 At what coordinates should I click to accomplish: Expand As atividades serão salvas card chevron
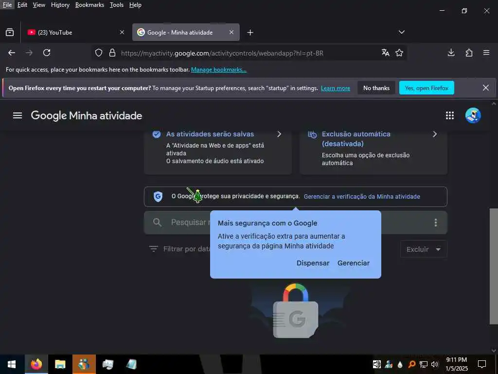tap(279, 134)
